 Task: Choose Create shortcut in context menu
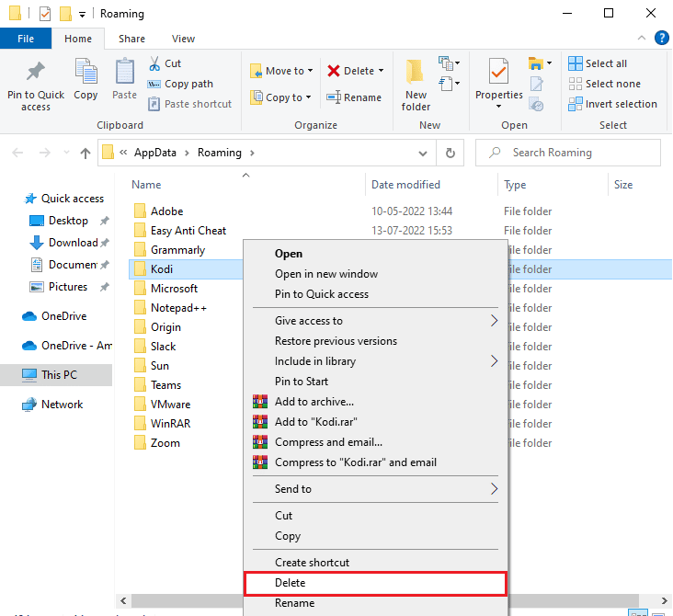[x=375, y=563]
